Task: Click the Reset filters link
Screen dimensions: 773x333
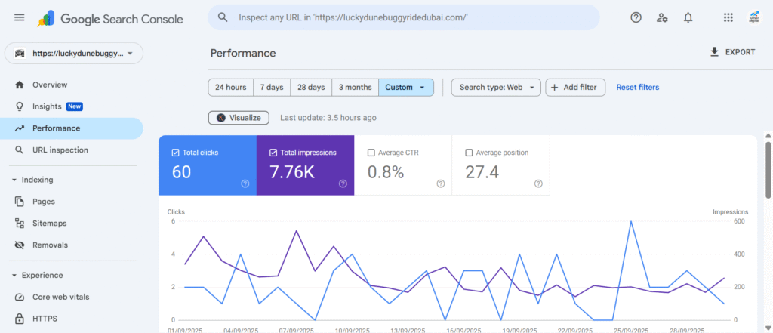Action: (637, 88)
